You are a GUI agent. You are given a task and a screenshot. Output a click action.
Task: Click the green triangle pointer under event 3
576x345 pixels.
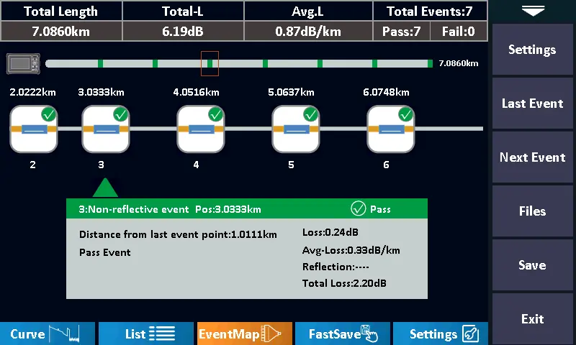105,188
